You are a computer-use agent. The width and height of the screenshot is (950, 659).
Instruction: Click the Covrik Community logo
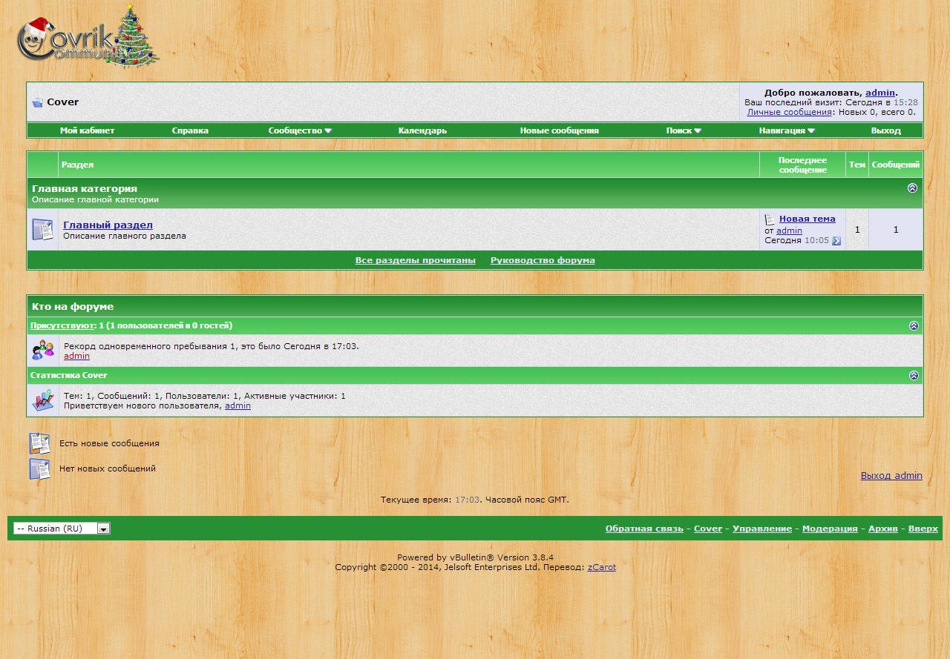coord(88,39)
